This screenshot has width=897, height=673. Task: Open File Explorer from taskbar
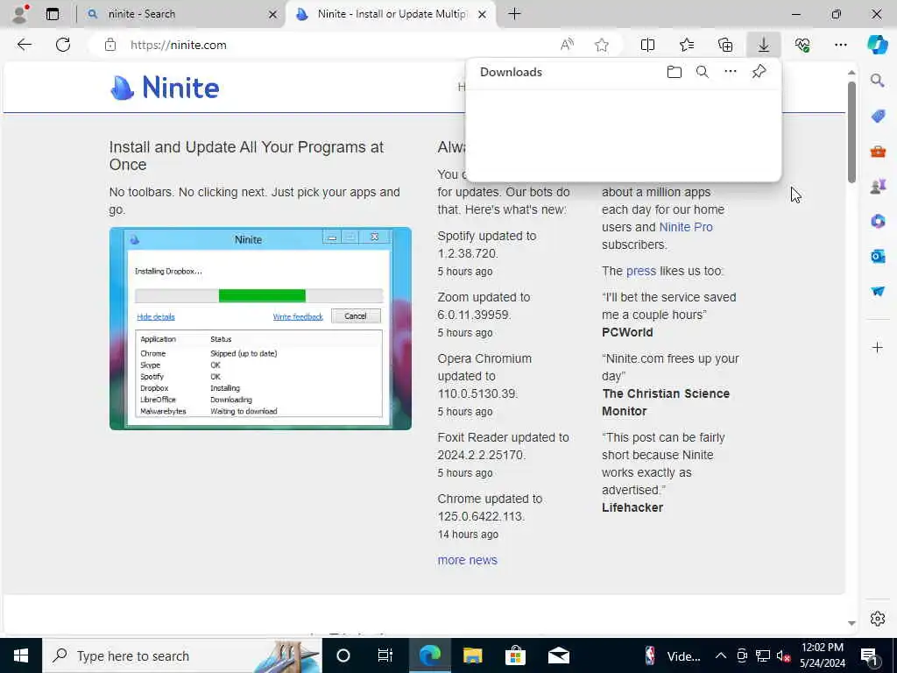tap(472, 655)
